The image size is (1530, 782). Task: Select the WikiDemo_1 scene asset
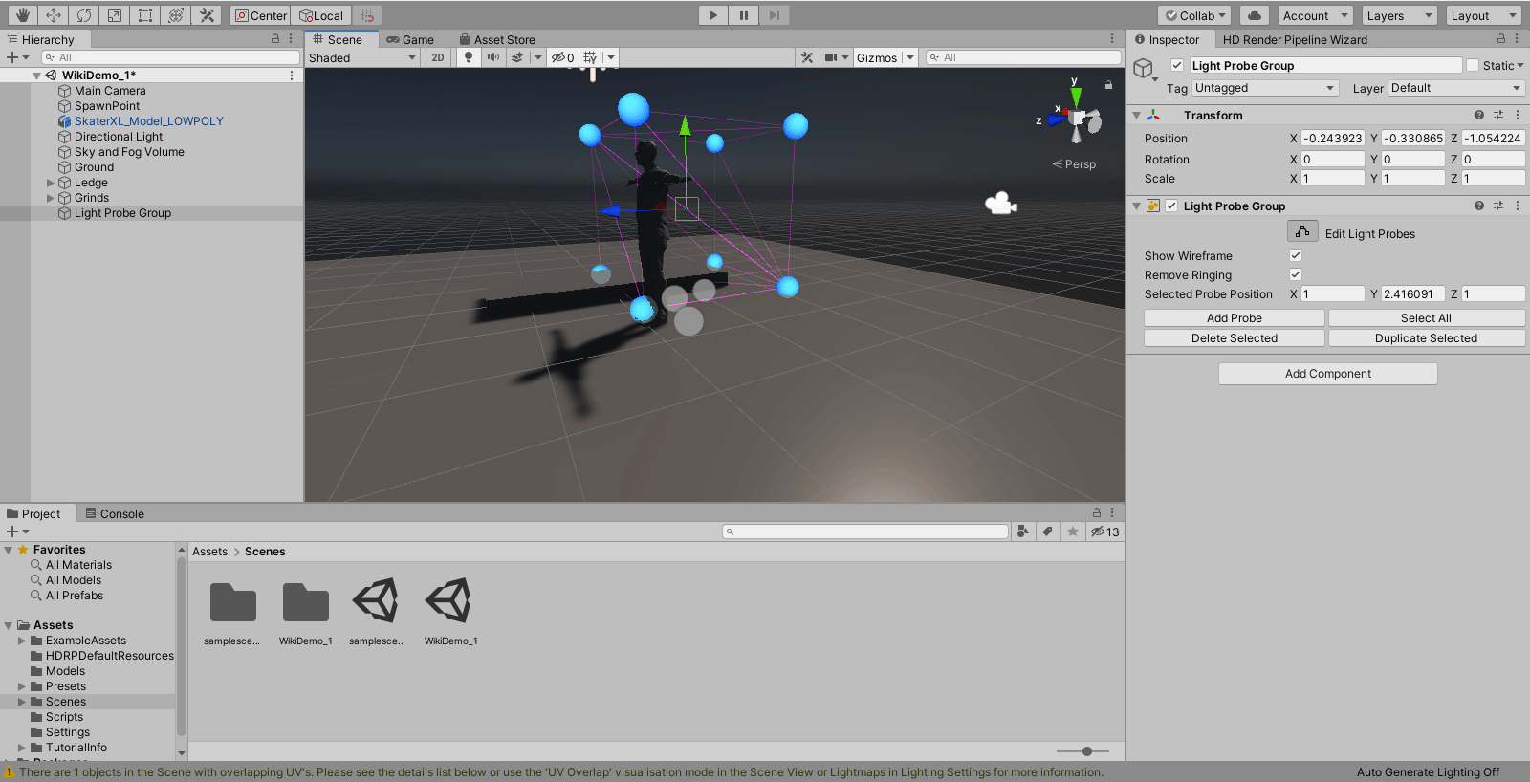click(x=450, y=612)
